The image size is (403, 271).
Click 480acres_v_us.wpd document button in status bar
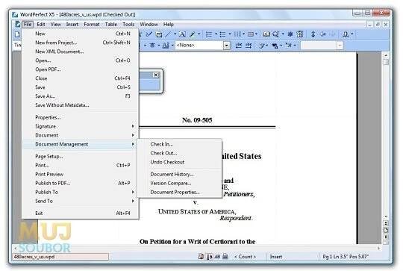(60, 257)
